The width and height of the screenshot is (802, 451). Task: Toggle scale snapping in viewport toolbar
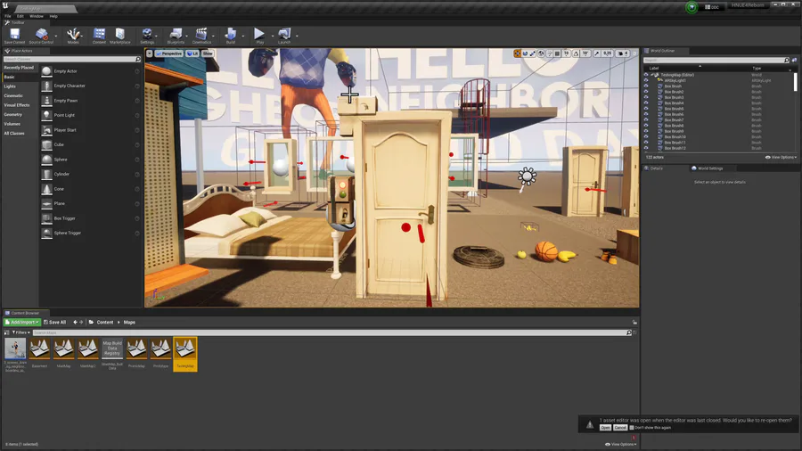tap(597, 53)
